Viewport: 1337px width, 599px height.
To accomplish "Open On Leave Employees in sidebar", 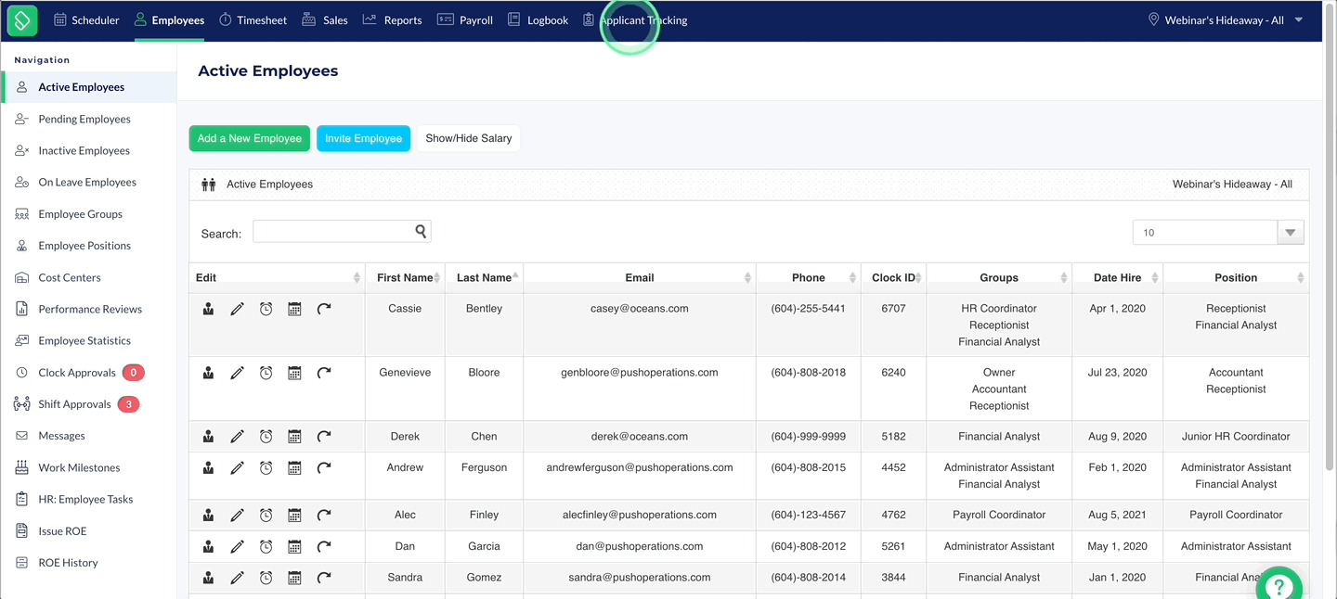I will [89, 182].
